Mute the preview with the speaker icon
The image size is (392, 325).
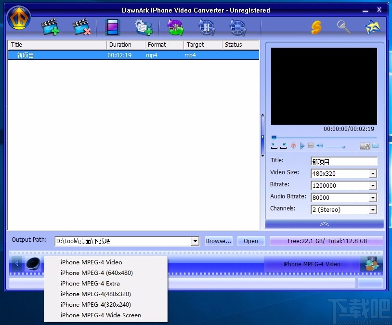(x=320, y=146)
